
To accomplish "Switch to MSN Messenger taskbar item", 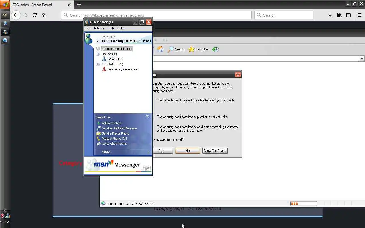I will click(x=5, y=32).
